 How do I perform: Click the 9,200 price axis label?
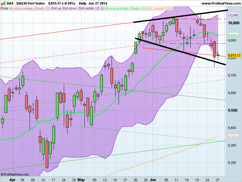click(x=232, y=163)
